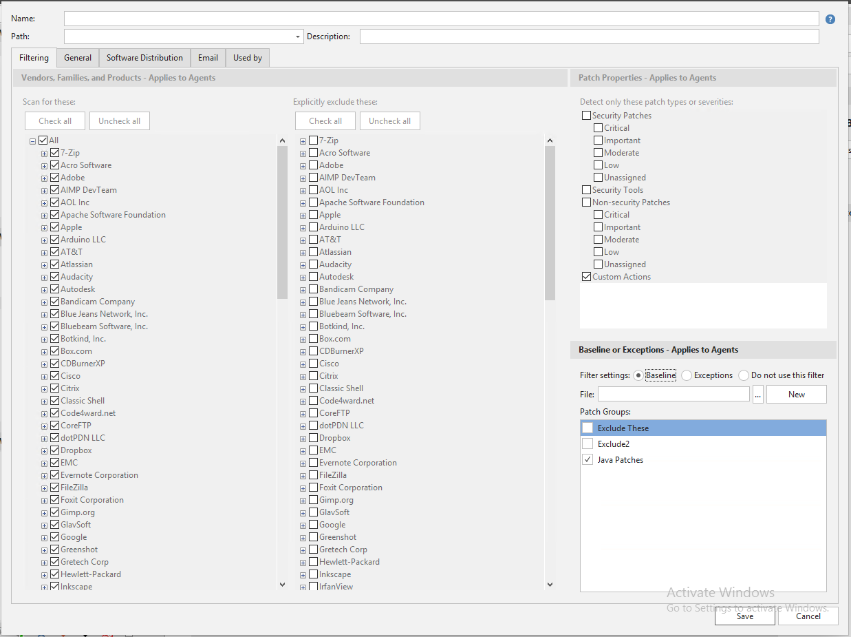This screenshot has width=851, height=637.
Task: Check Dropbox in the exclude list
Action: pos(313,438)
